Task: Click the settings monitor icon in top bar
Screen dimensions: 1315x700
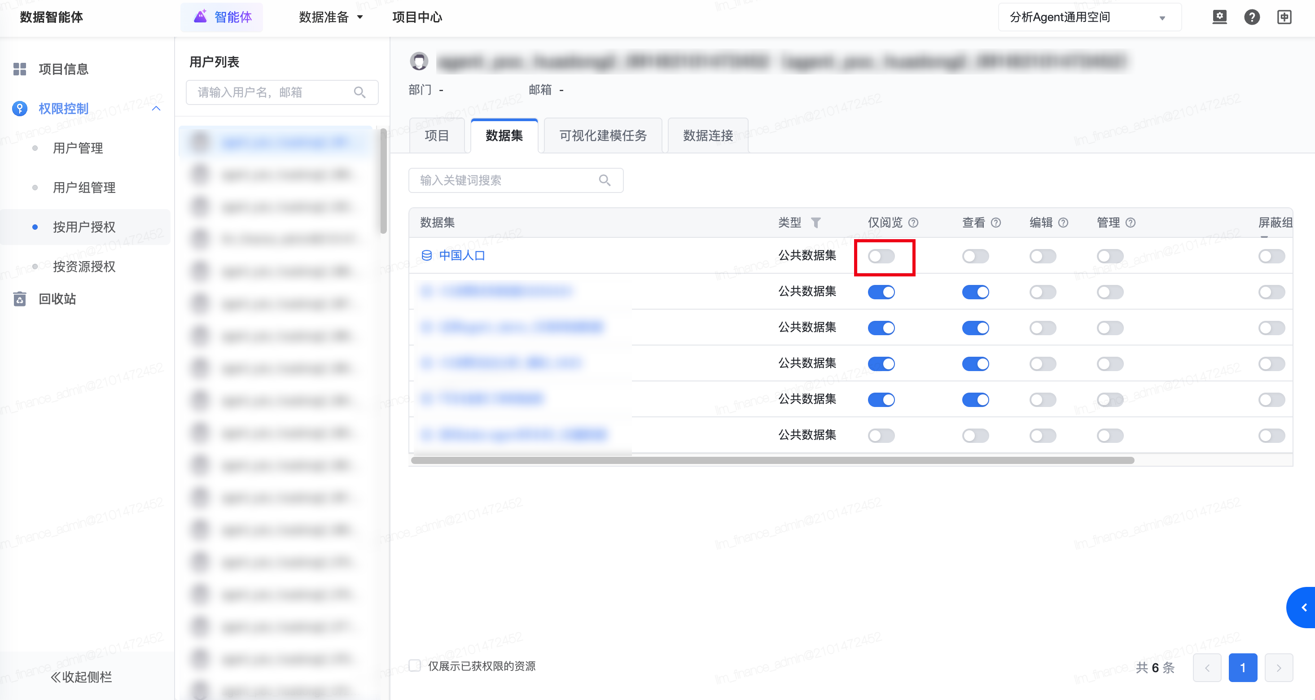Action: click(x=1219, y=17)
